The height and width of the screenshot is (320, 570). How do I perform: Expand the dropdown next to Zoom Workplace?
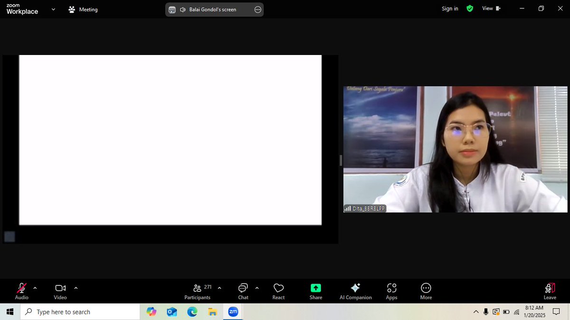[53, 9]
